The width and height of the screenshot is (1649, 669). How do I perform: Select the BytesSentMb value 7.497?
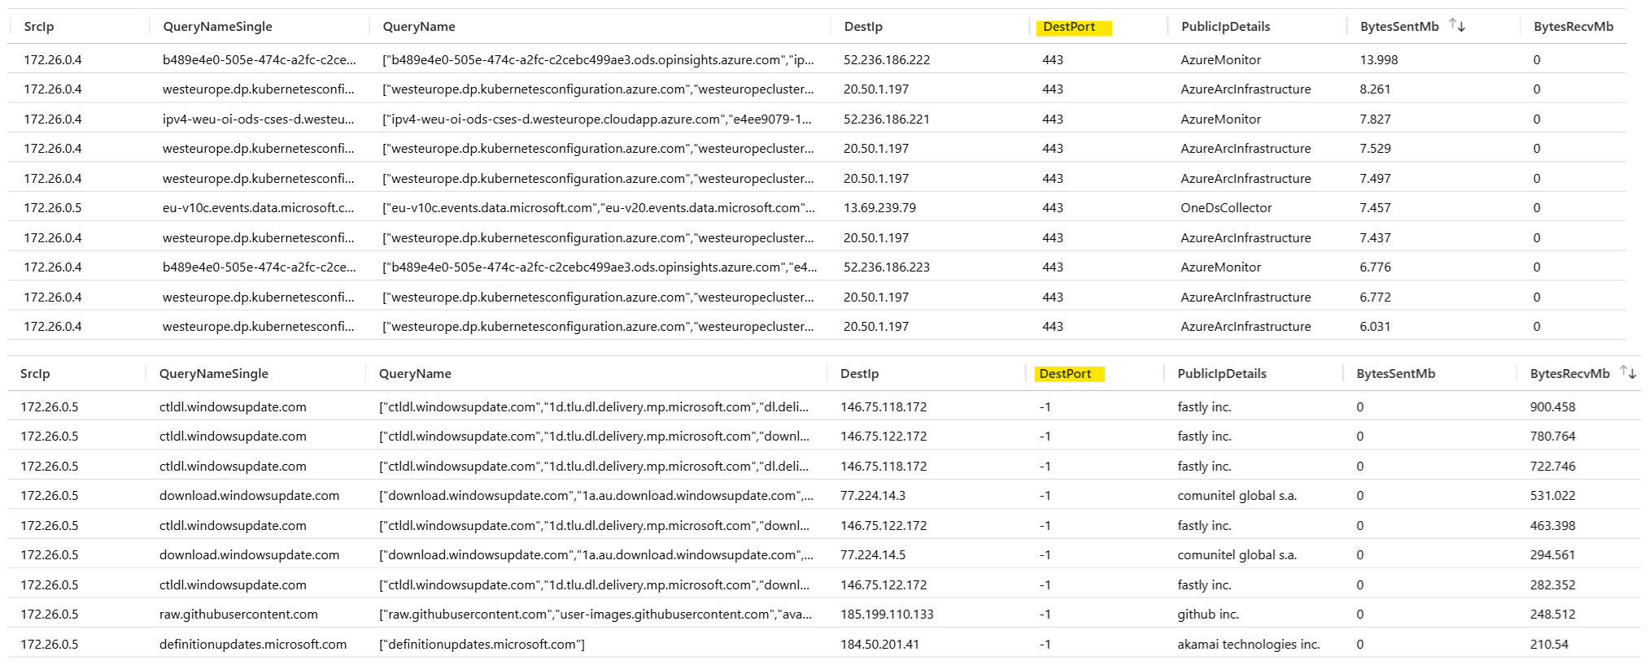coord(1375,179)
